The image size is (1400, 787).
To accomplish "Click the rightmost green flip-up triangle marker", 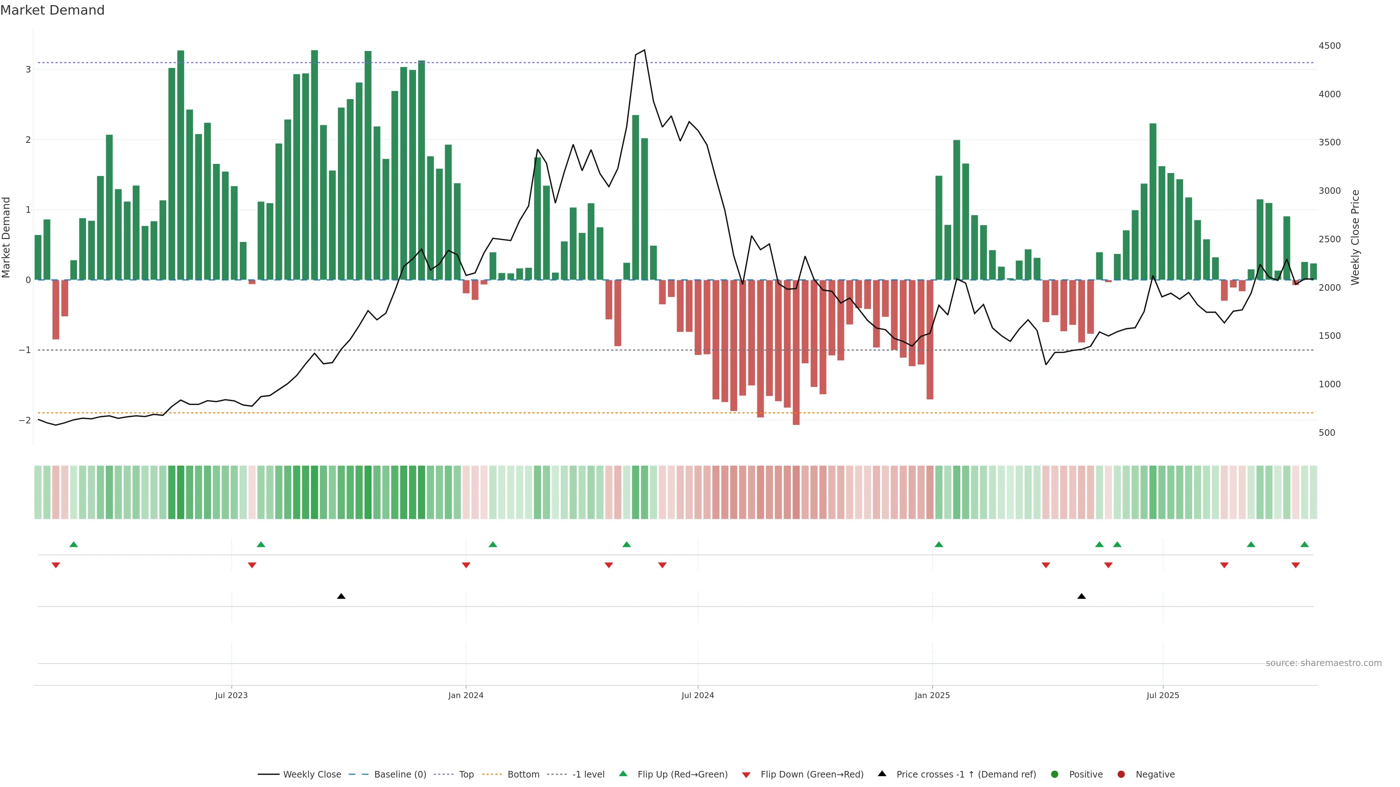I will (1304, 544).
